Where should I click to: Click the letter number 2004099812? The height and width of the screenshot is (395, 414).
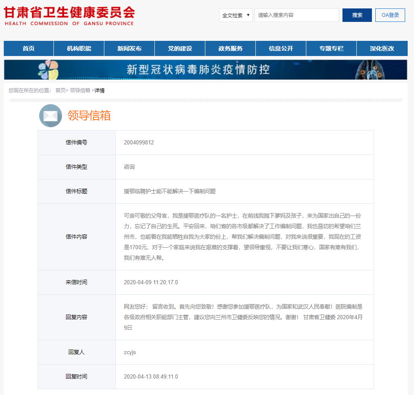point(139,142)
